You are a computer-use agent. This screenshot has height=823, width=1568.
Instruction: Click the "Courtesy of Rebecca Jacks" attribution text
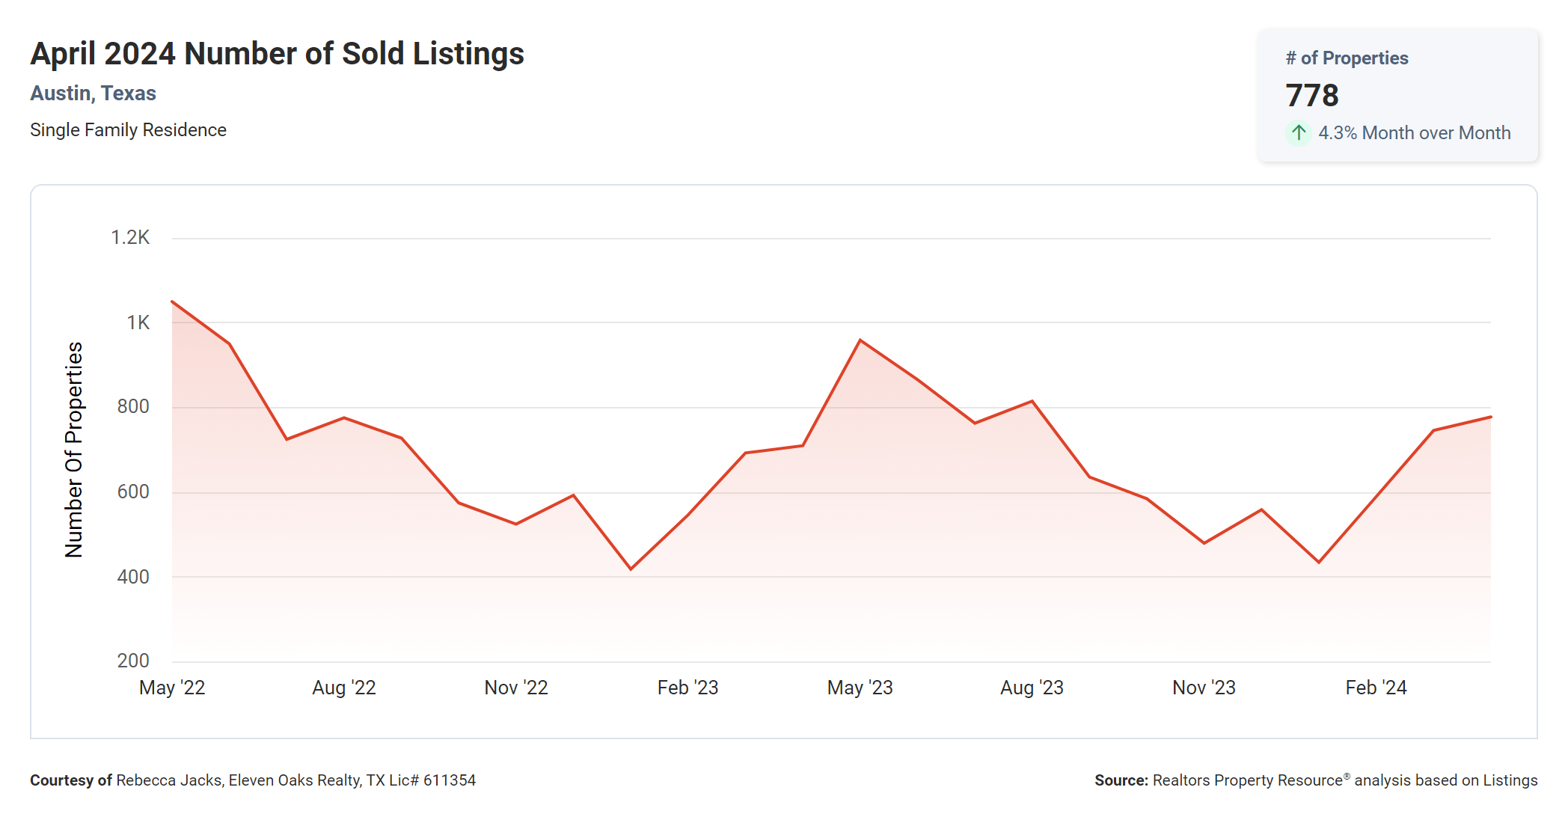253,780
